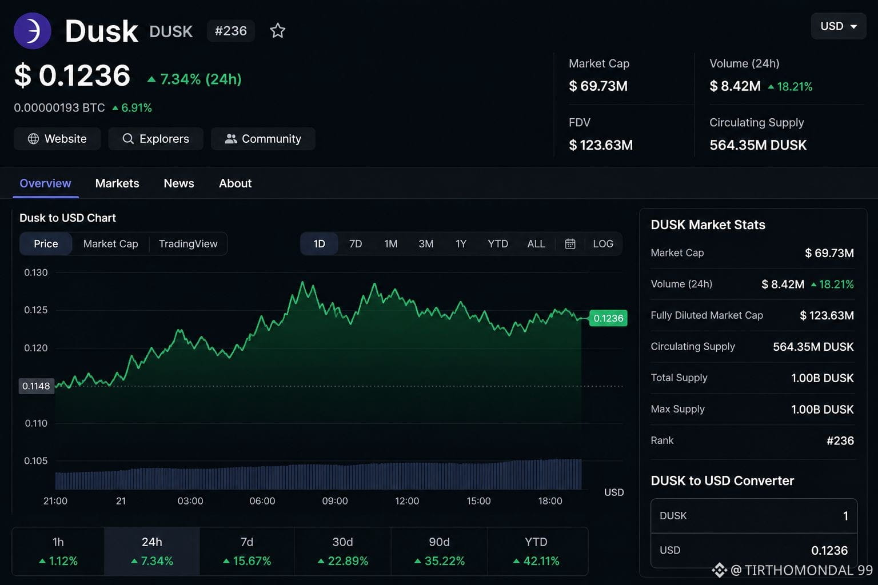The height and width of the screenshot is (585, 878).
Task: Select the 30d performance cell
Action: click(x=343, y=551)
